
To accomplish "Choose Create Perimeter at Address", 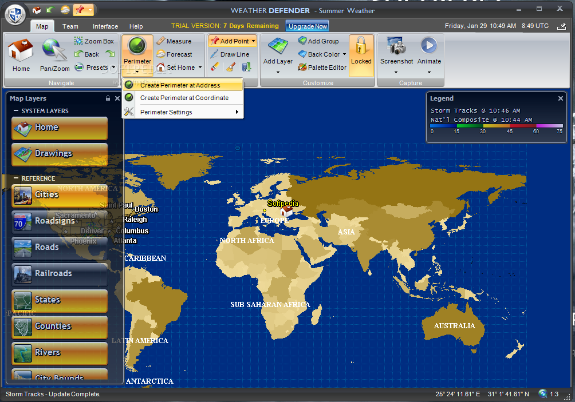I will (x=183, y=85).
